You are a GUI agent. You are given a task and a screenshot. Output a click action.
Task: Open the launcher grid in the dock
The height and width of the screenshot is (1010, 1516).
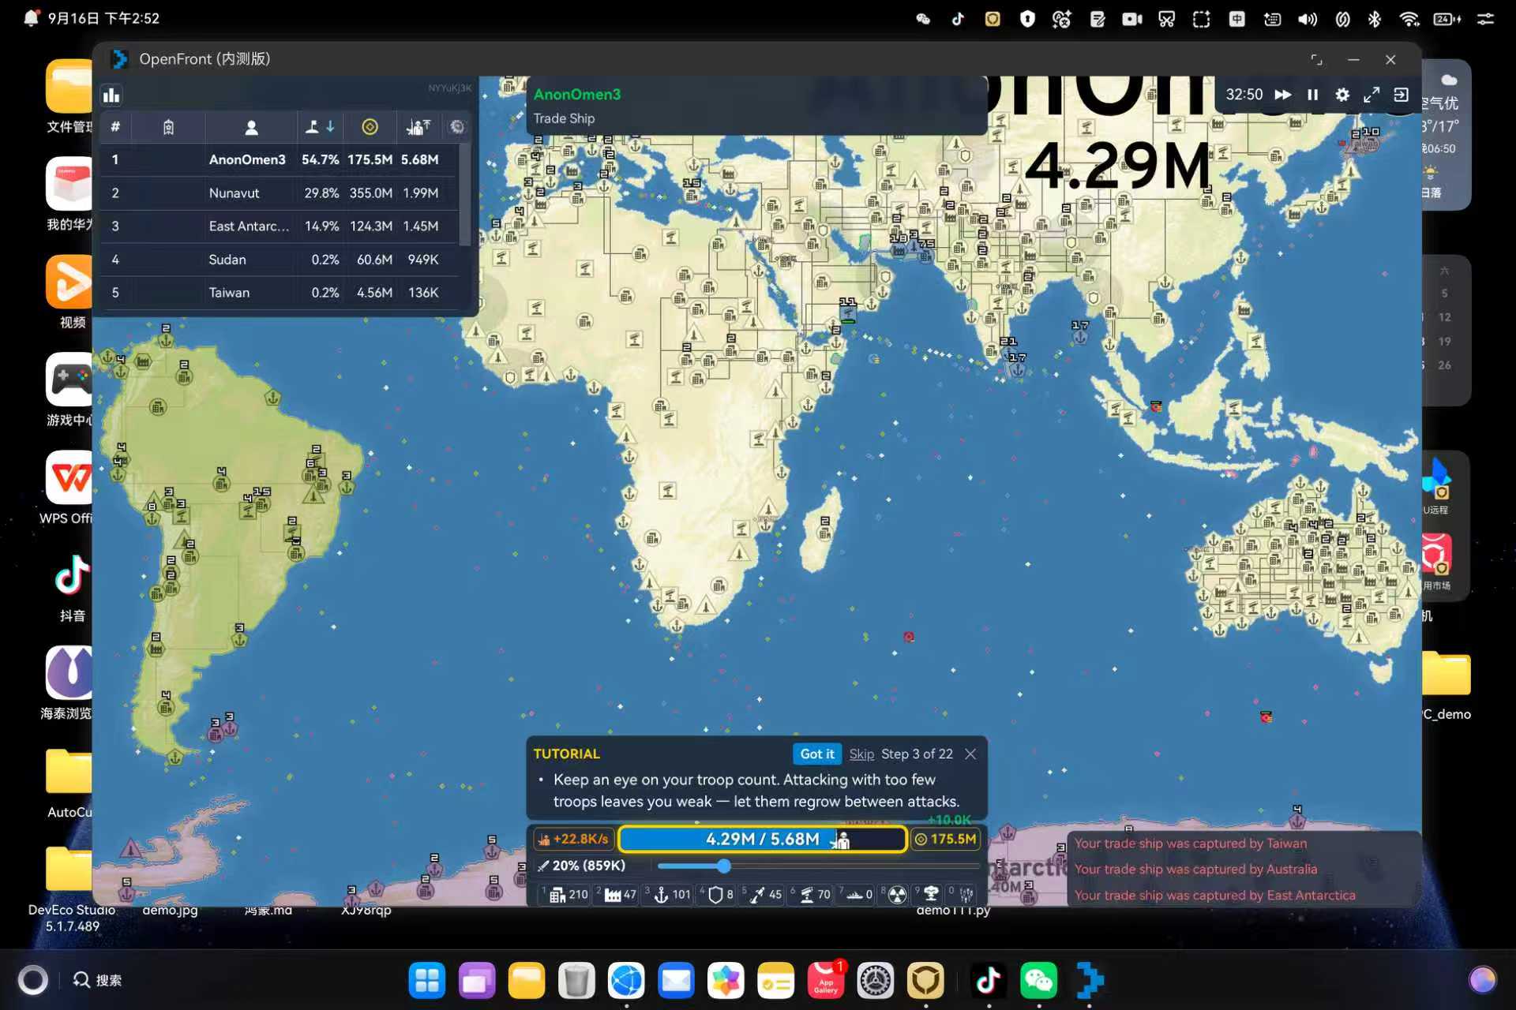427,981
